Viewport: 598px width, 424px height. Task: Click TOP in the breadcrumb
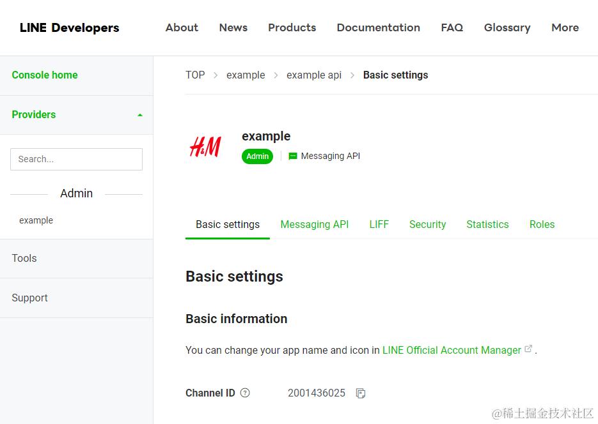pos(195,75)
